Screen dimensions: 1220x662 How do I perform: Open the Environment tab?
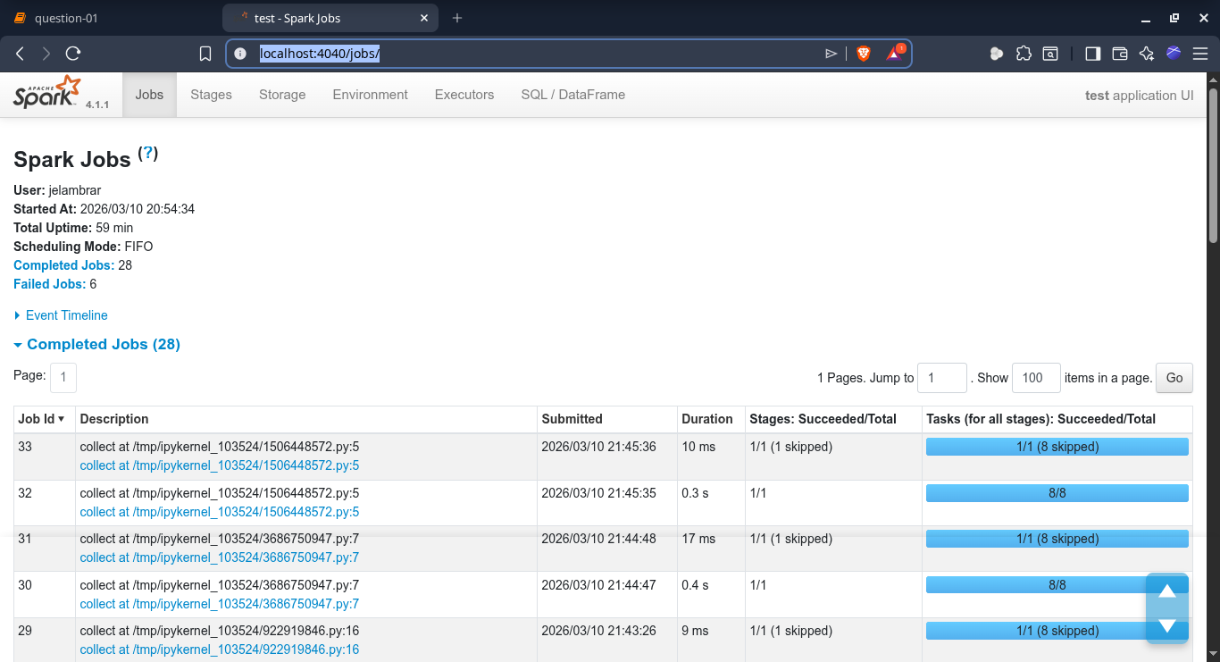click(371, 95)
